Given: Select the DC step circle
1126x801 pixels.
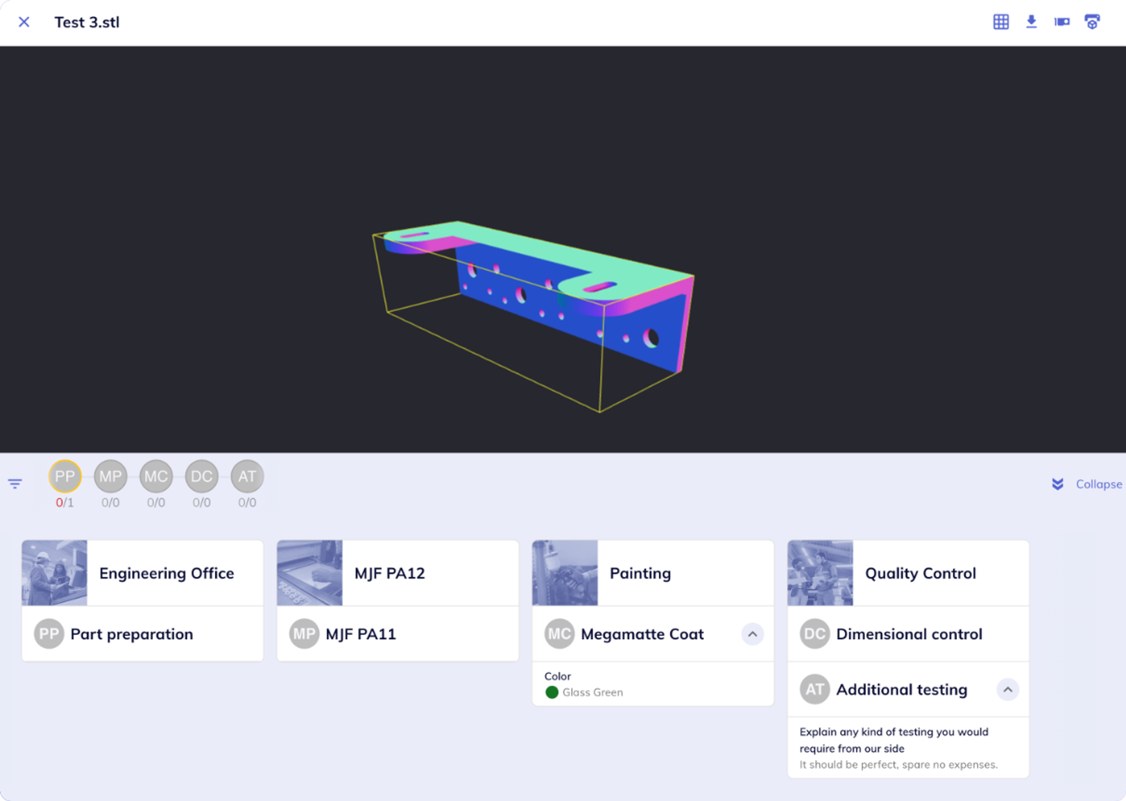Looking at the screenshot, I should 202,476.
